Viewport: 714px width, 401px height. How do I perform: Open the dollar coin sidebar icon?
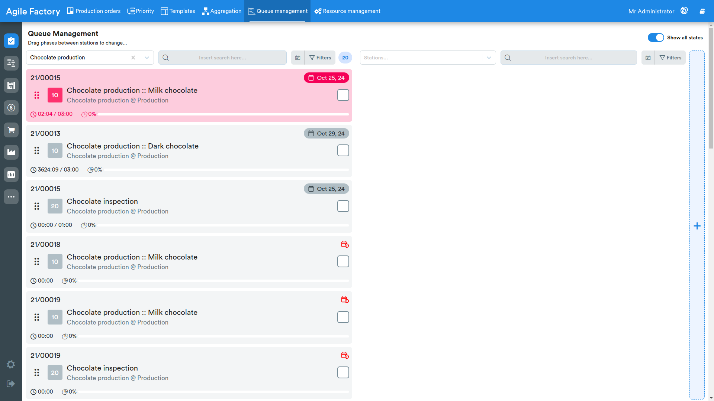pos(11,108)
